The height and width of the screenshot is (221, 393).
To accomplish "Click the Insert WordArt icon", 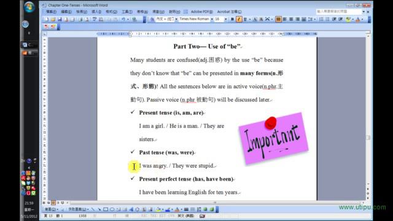I will (x=131, y=209).
